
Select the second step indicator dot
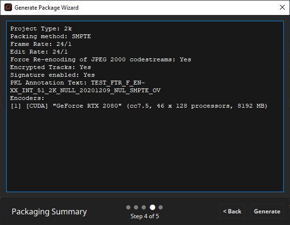click(136, 207)
